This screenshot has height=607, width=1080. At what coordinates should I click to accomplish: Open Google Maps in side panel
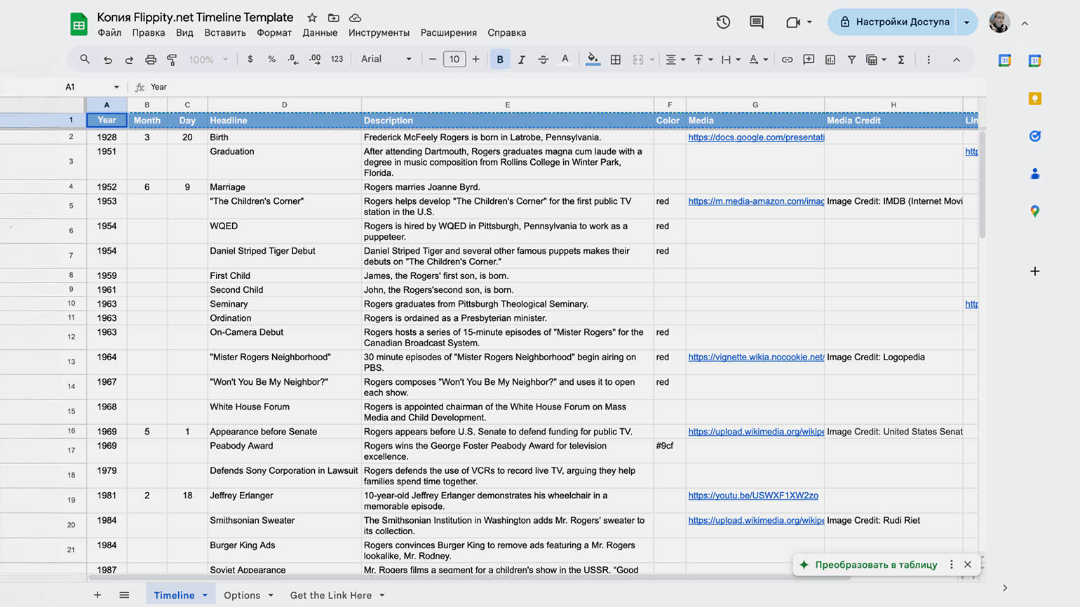(1035, 211)
